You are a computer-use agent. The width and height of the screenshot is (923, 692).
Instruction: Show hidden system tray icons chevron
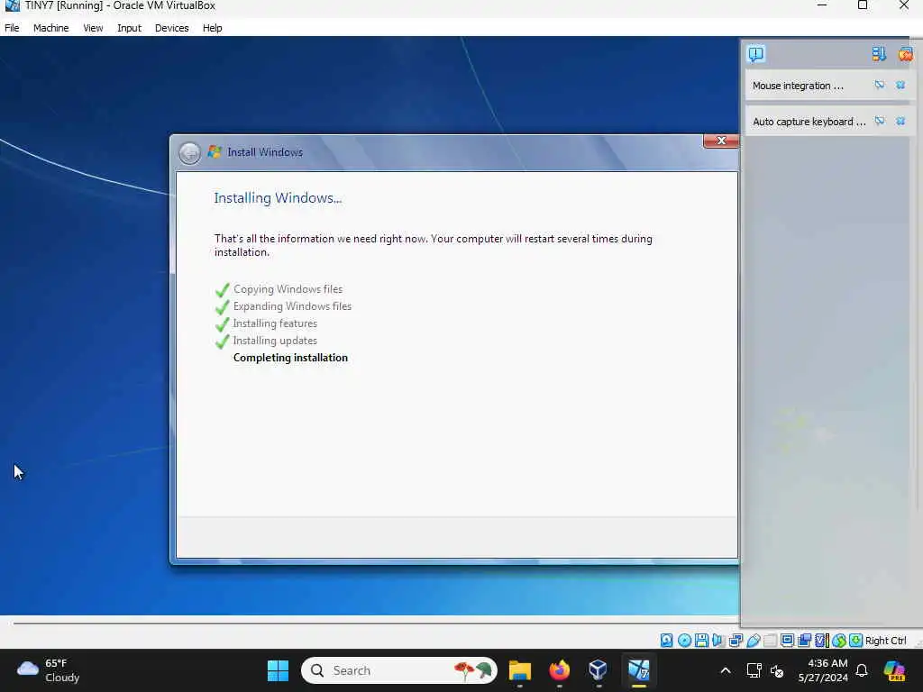(x=726, y=670)
